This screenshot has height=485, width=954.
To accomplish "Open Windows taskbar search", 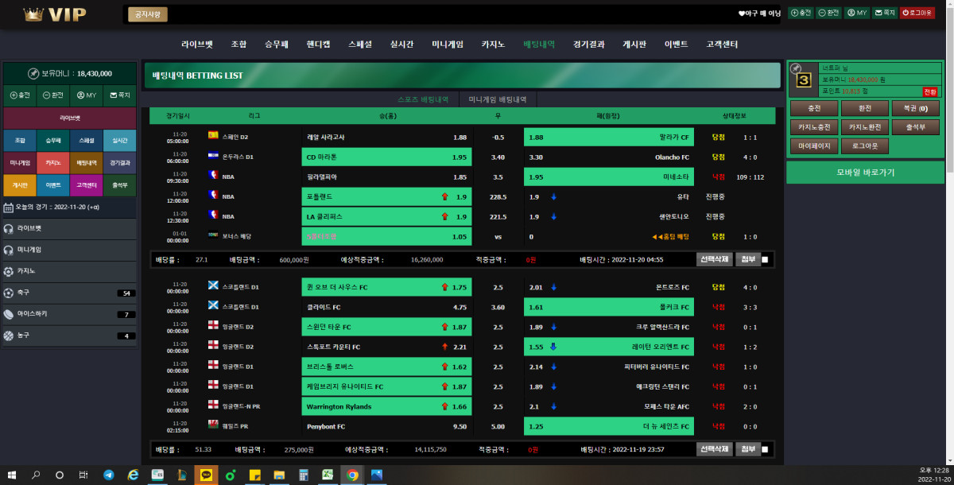I will pyautogui.click(x=36, y=475).
